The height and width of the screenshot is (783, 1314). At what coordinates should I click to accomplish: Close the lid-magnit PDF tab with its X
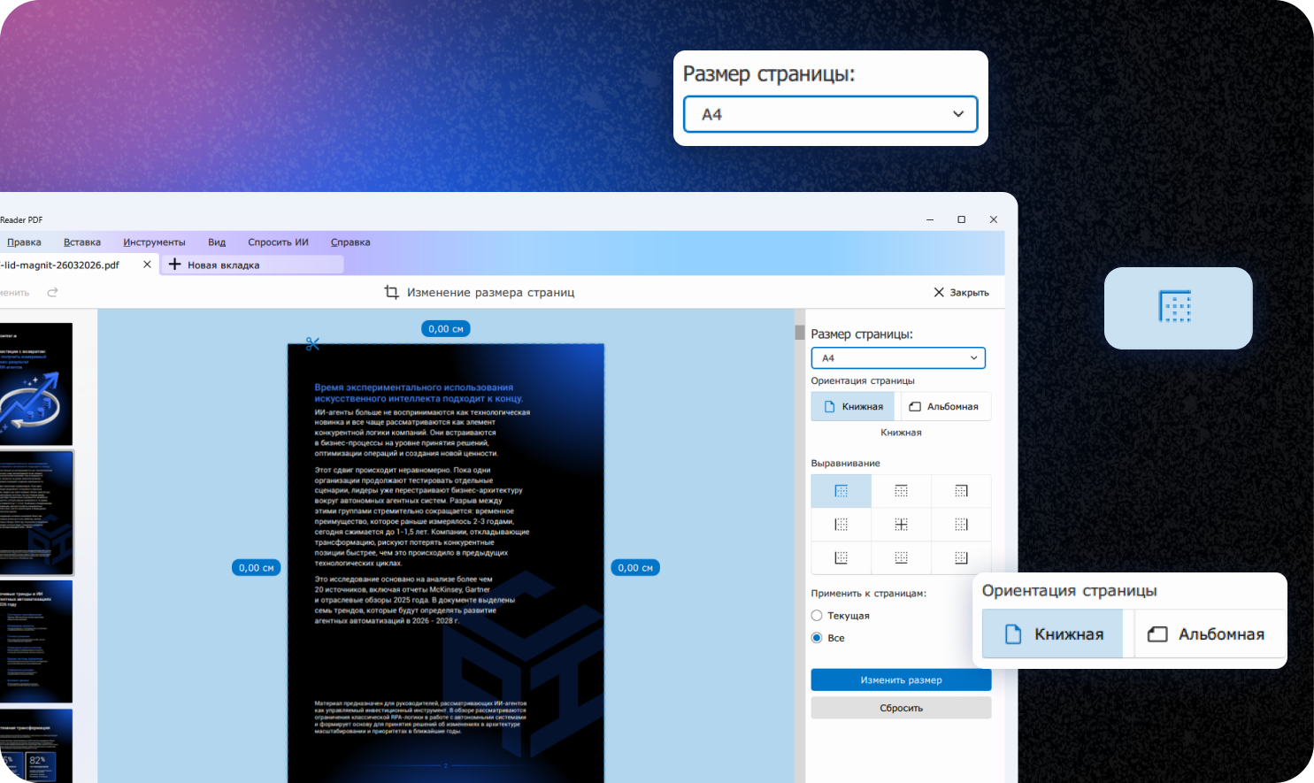click(x=147, y=265)
